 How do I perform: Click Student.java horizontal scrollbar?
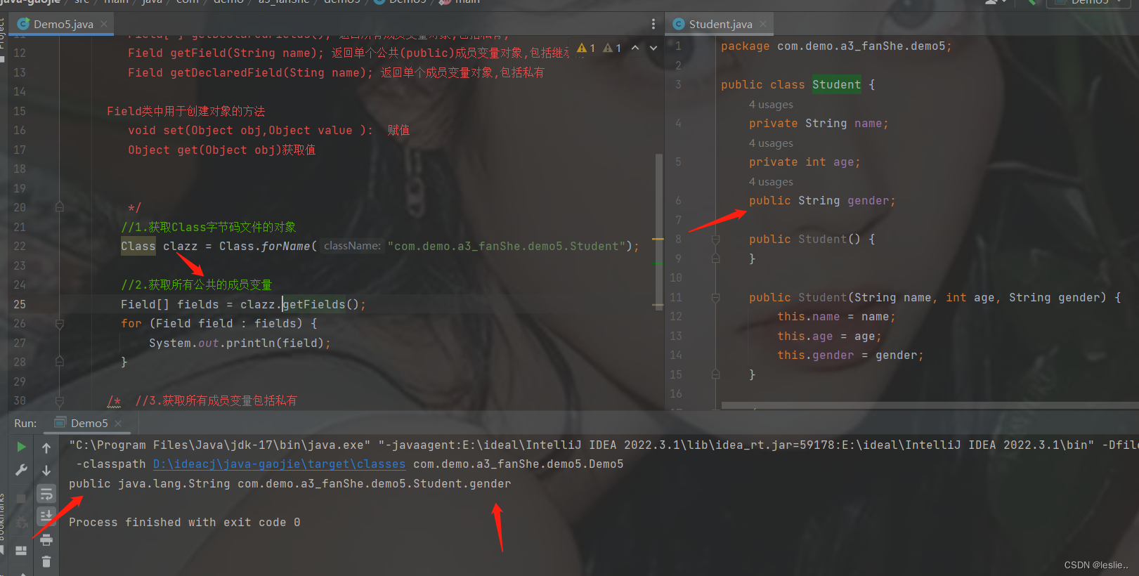point(930,405)
